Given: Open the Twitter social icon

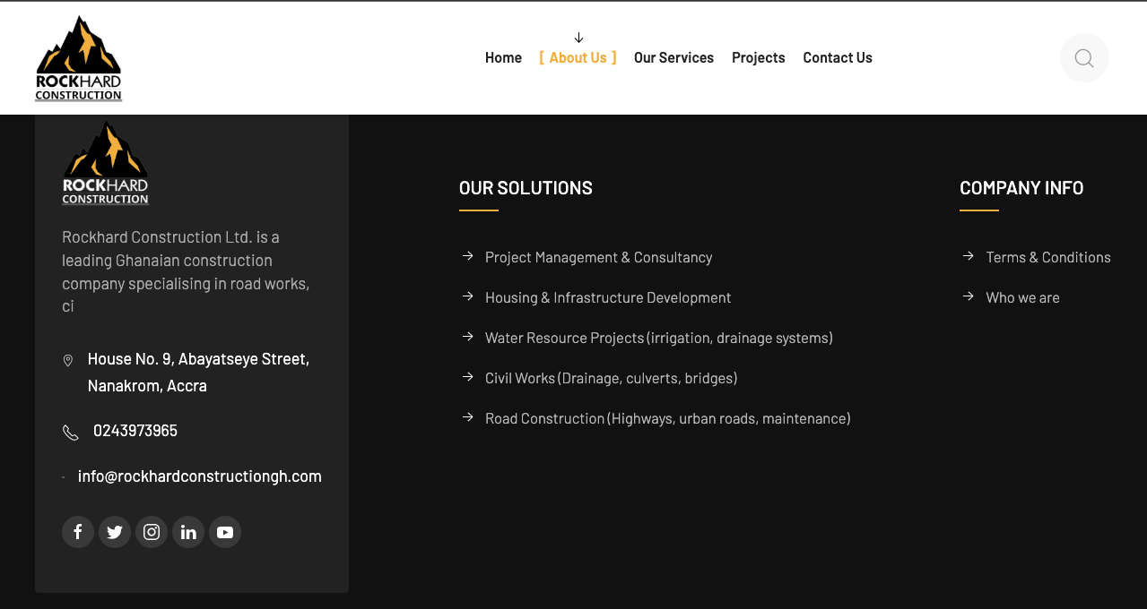Looking at the screenshot, I should pyautogui.click(x=115, y=532).
